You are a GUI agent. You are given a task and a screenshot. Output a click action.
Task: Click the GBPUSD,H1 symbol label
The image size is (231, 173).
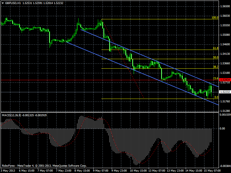(13, 3)
